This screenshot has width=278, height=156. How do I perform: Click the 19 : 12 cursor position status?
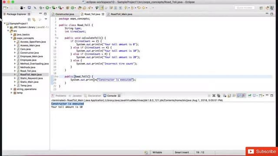coord(200,152)
